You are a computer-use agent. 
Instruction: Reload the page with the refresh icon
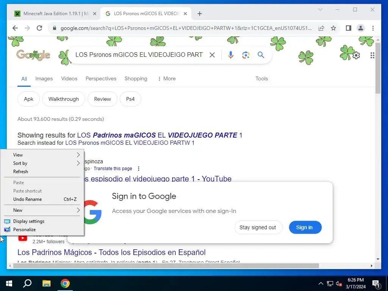point(39,28)
